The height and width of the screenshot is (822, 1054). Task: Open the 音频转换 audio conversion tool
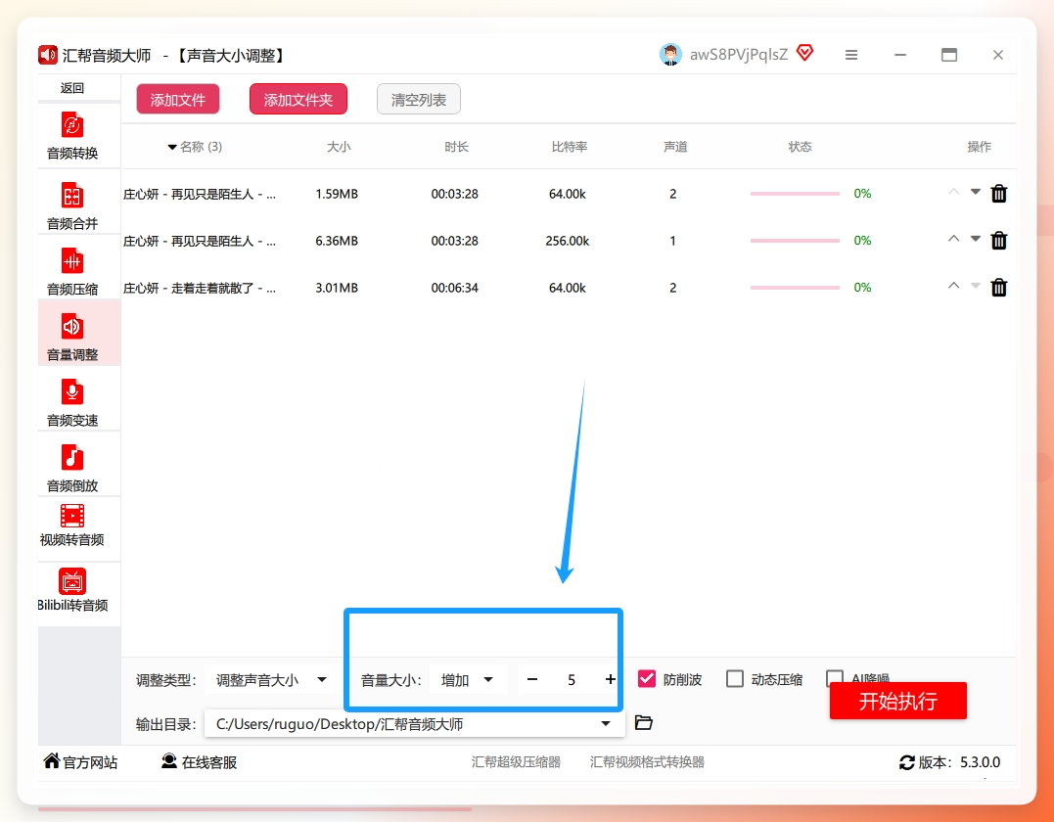pyautogui.click(x=72, y=136)
